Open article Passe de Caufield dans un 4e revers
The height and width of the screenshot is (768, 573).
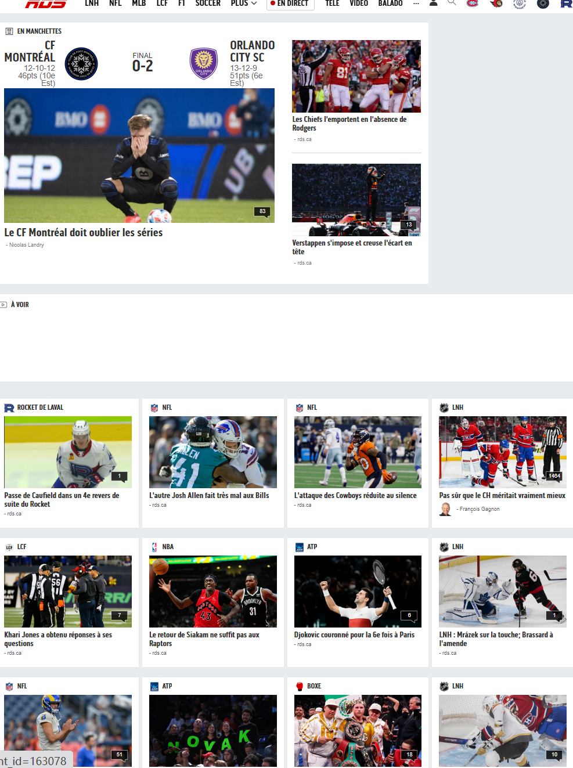click(x=62, y=500)
